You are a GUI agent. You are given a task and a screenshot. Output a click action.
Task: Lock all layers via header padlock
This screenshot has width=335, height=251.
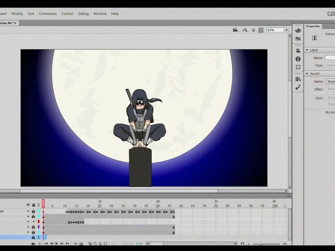tap(33, 205)
